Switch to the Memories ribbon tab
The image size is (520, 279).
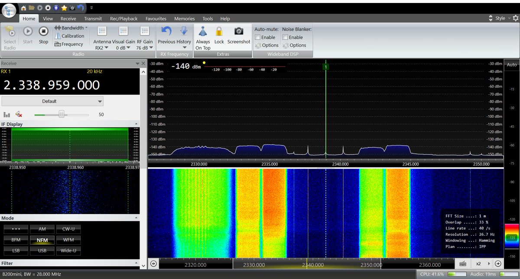(185, 19)
